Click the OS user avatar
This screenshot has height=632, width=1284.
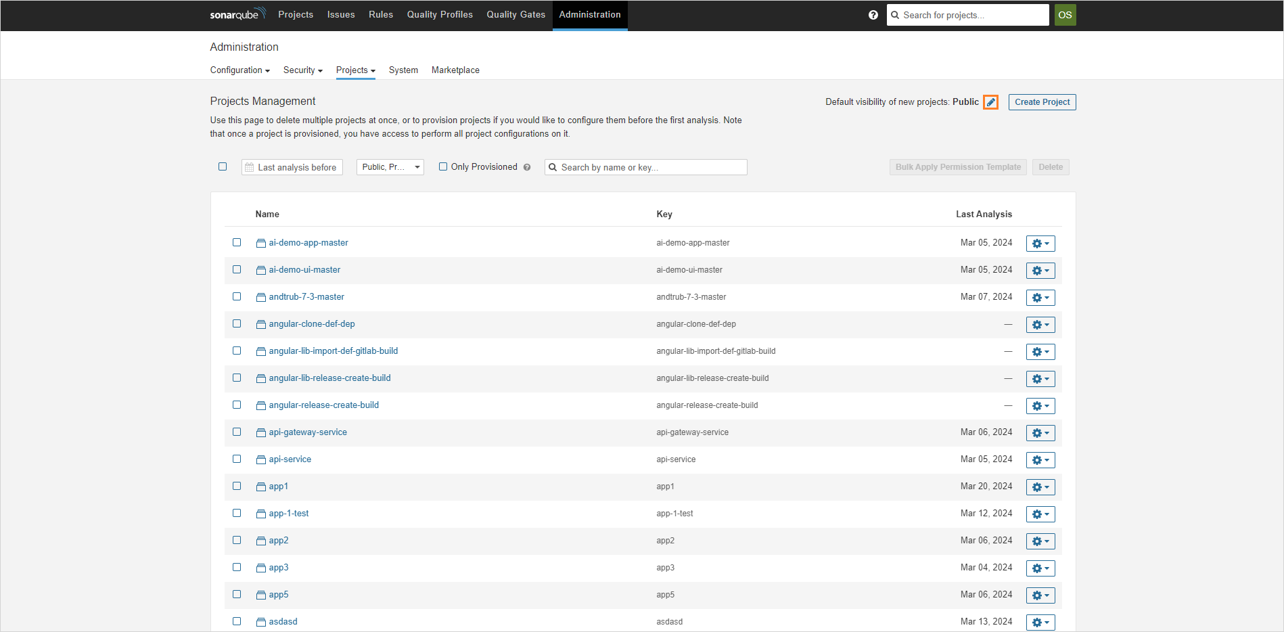pos(1065,14)
